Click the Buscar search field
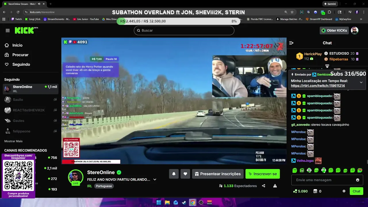The image size is (368, 207). [x=184, y=30]
